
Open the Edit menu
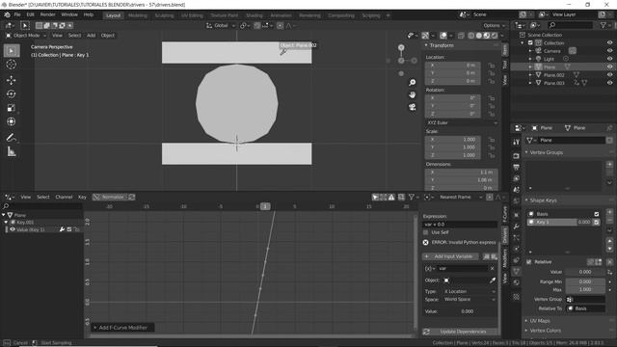(30, 14)
